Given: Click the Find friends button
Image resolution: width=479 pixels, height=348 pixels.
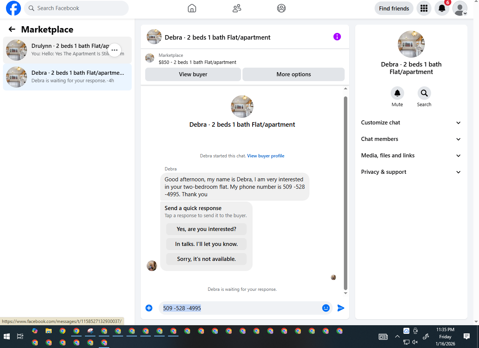Looking at the screenshot, I should click(394, 8).
